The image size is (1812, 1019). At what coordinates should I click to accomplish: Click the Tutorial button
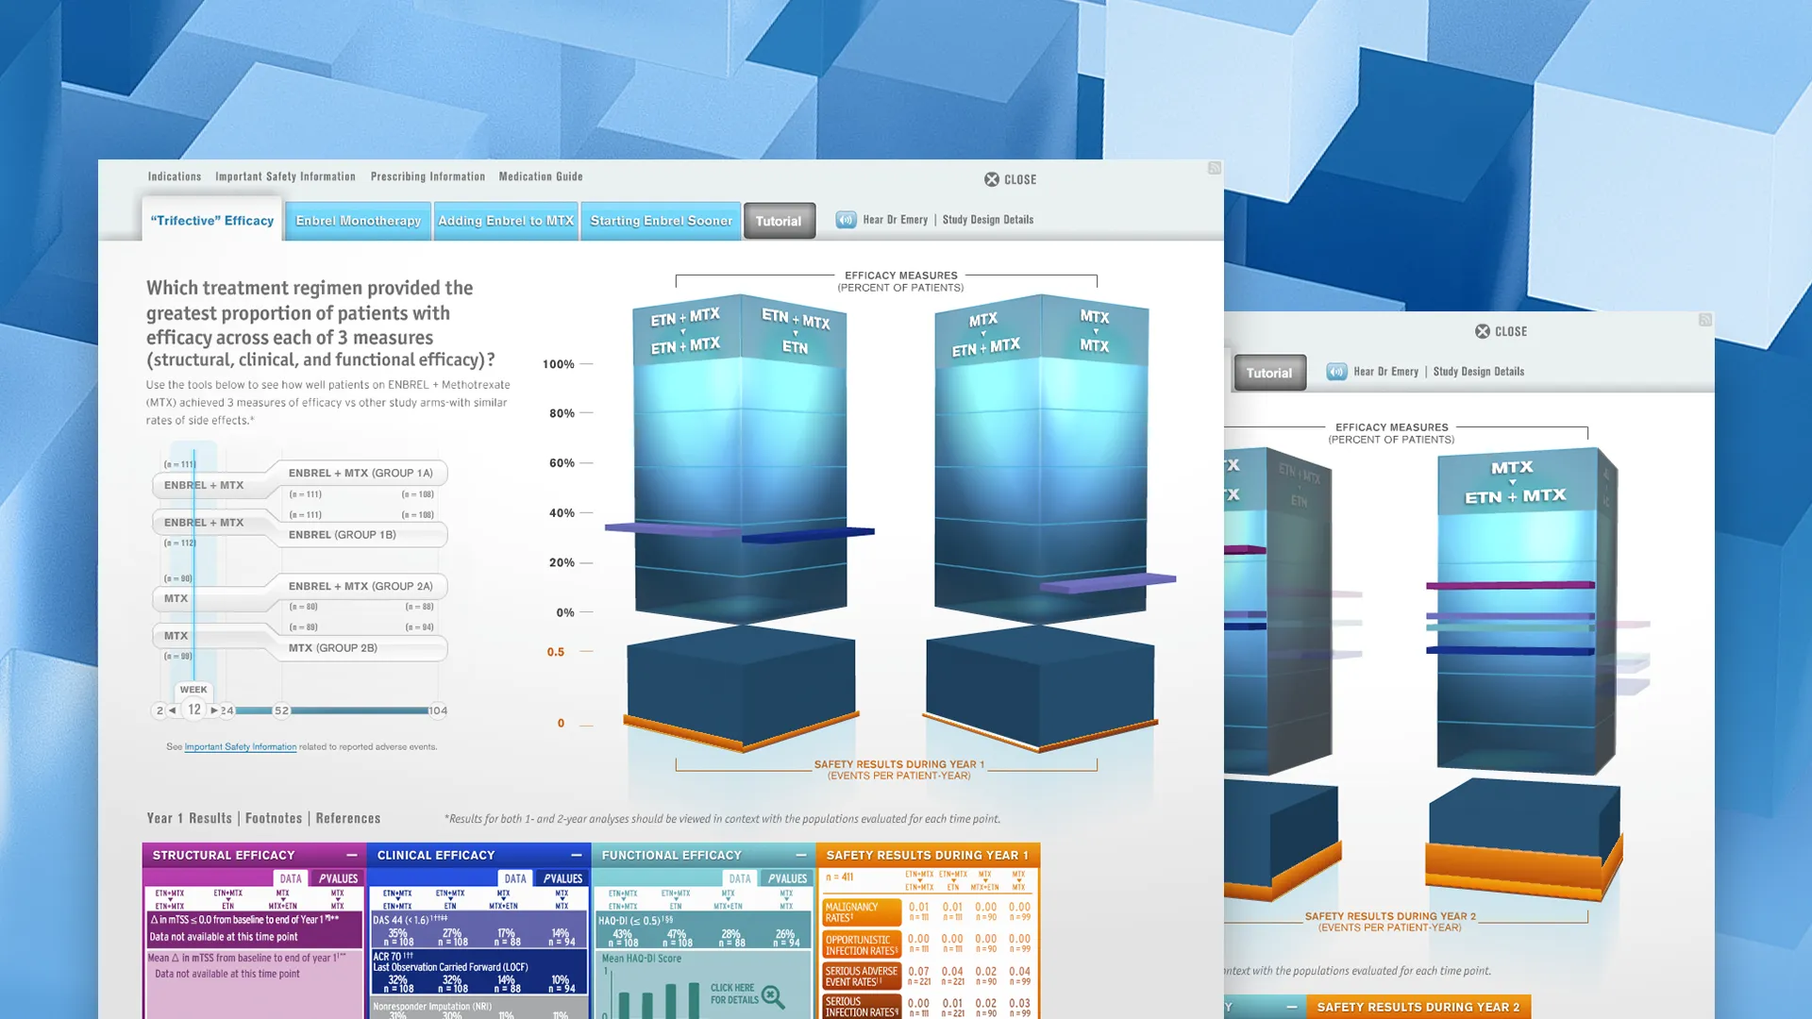(x=779, y=222)
